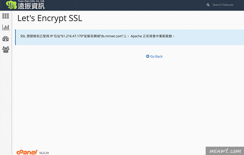Click the search magnifier icon
The image size is (244, 155).
coord(208,5)
